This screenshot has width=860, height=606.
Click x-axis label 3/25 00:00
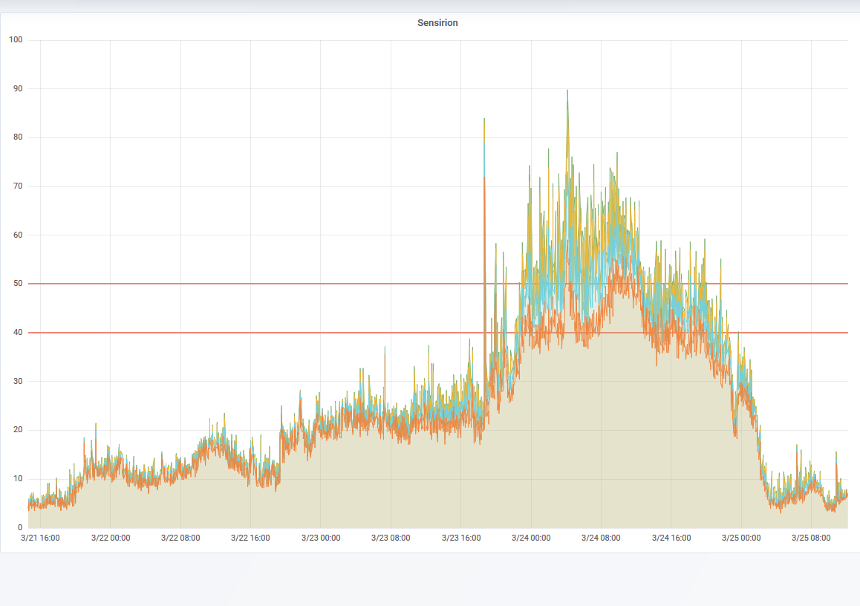[x=741, y=538]
